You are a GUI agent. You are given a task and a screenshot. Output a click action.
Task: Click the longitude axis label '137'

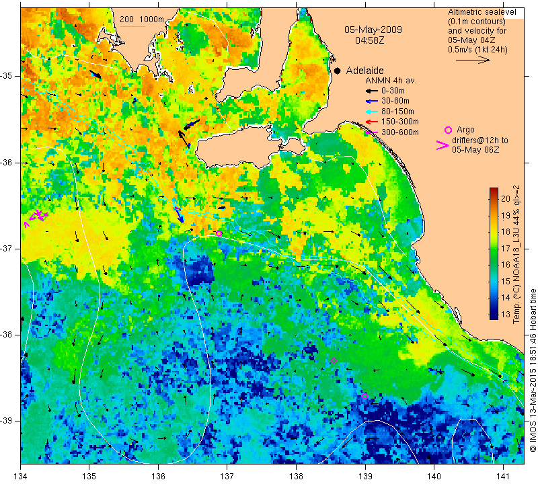(x=227, y=477)
